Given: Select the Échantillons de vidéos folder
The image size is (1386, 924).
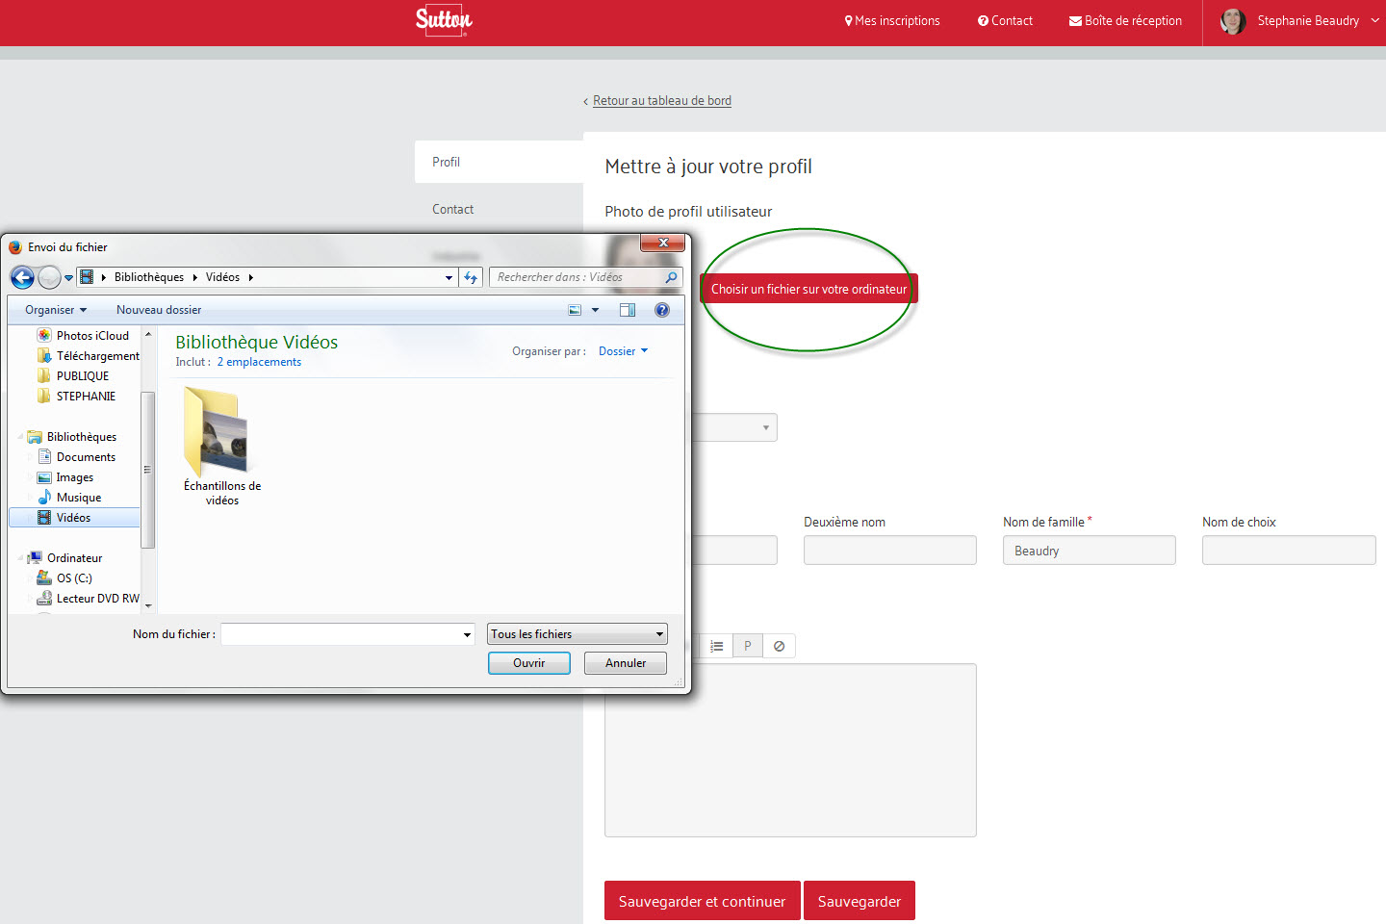Looking at the screenshot, I should click(222, 447).
